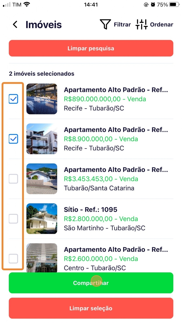Open the pool apartment thumbnail photo
182x323 pixels.
(x=42, y=99)
